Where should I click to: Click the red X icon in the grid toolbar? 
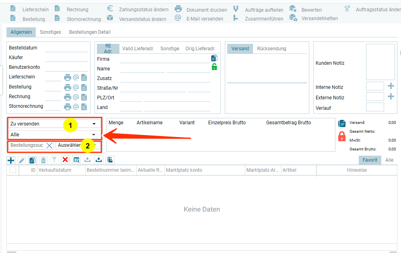65,160
